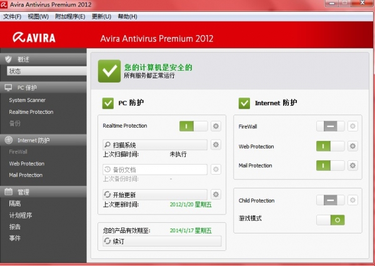
Task: Click refresh icon in 开始更新 button
Action: (107, 195)
